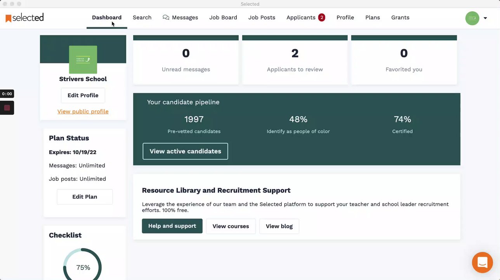Go to the Profile tab
The width and height of the screenshot is (500, 280).
(345, 17)
